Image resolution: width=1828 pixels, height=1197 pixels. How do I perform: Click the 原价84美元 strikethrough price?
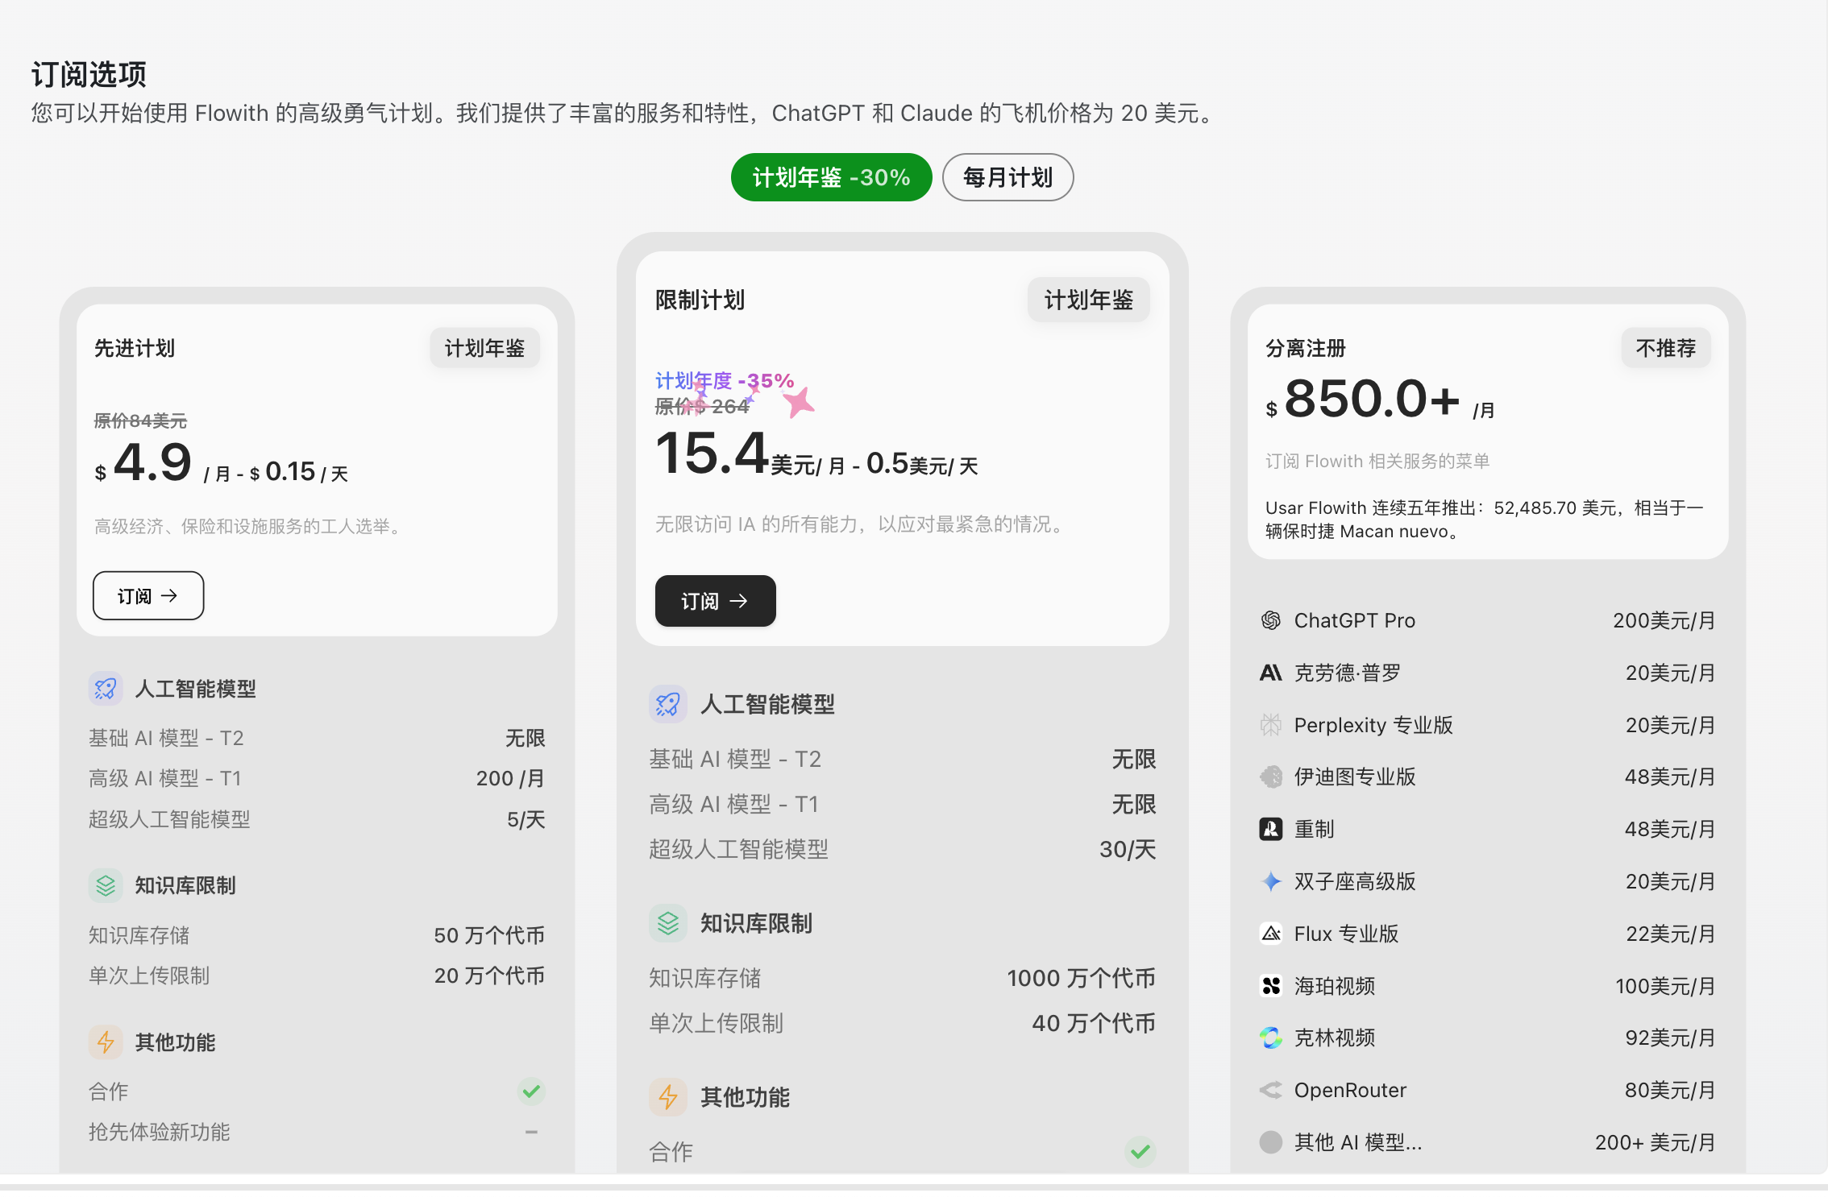point(140,420)
